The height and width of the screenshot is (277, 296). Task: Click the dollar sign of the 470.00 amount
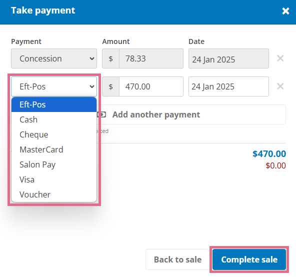(x=110, y=86)
